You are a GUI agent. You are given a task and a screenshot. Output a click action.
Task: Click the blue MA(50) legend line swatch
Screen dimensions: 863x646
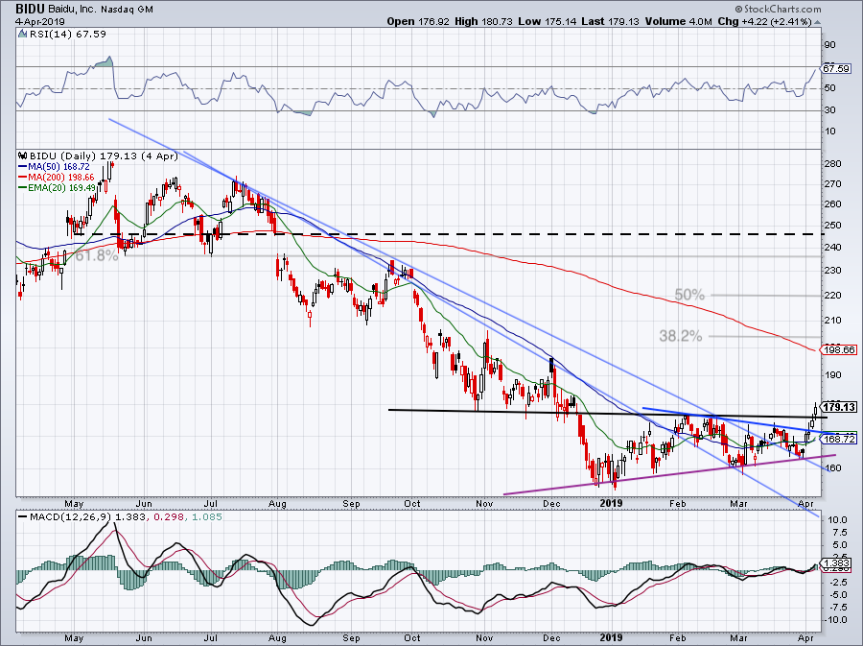[x=23, y=167]
